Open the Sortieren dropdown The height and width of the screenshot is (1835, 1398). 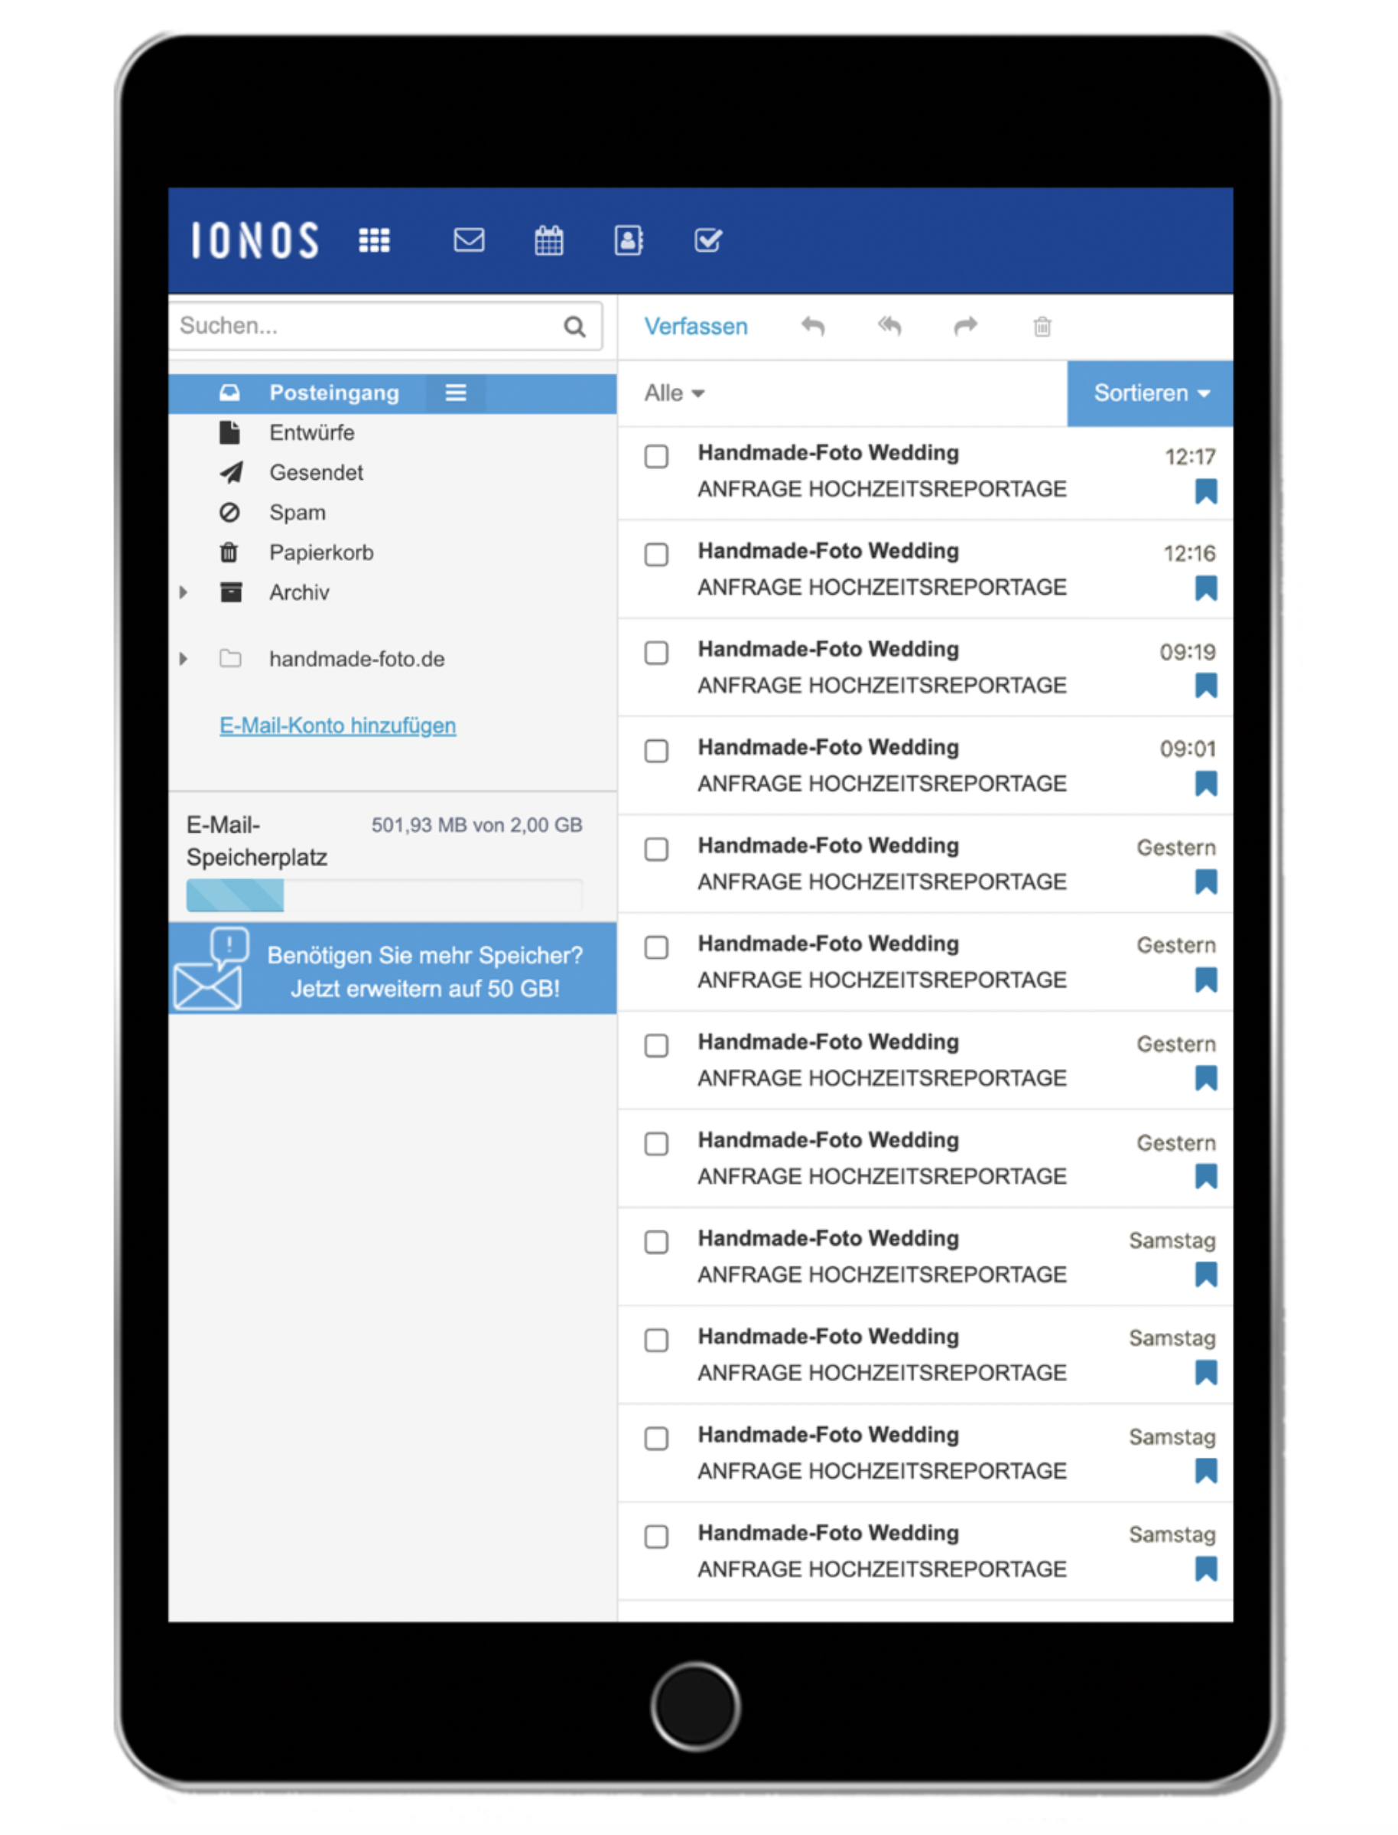pyautogui.click(x=1150, y=393)
